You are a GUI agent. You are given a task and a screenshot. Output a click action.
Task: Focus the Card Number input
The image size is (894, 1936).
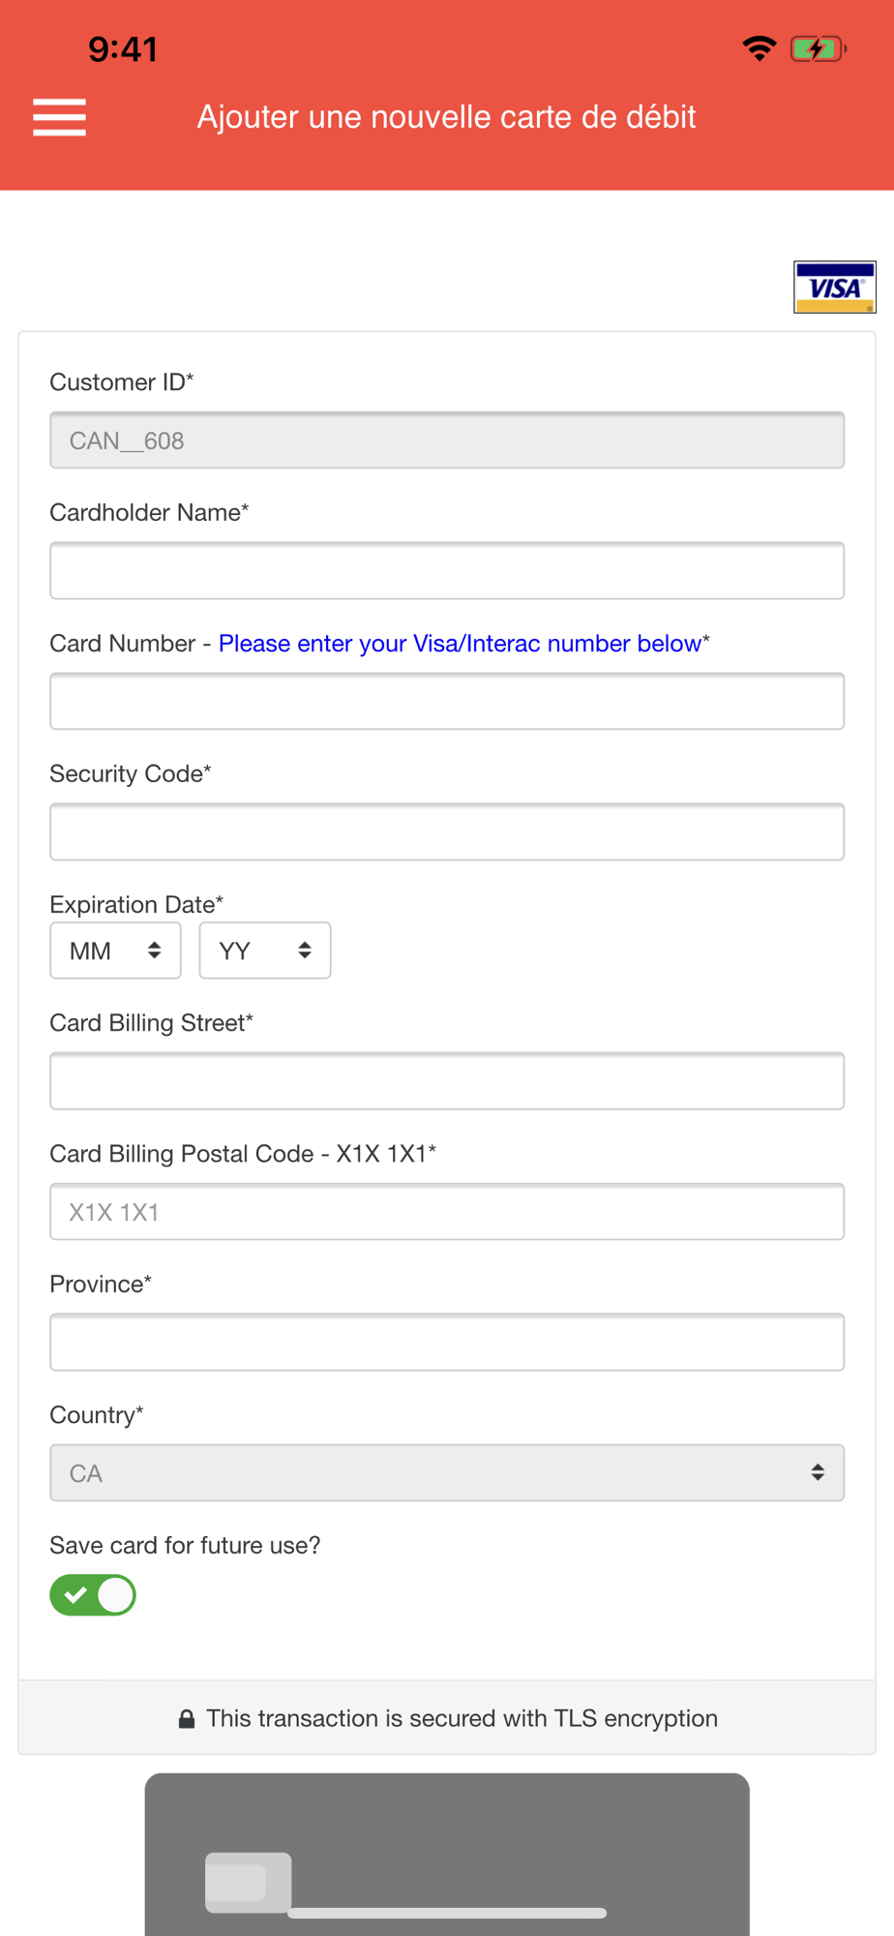[447, 702]
